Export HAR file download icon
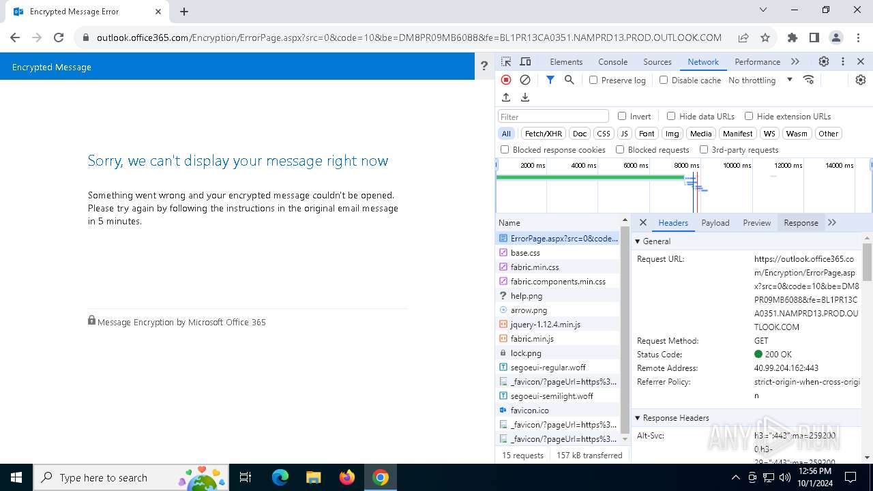Image resolution: width=873 pixels, height=491 pixels. (525, 98)
